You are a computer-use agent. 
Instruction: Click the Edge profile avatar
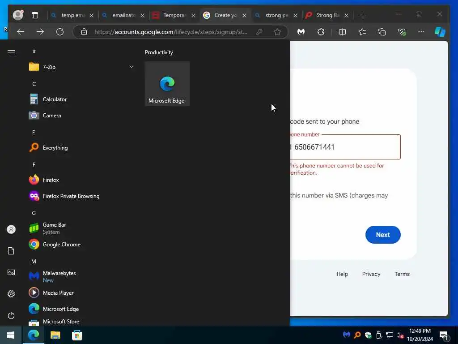(x=18, y=15)
